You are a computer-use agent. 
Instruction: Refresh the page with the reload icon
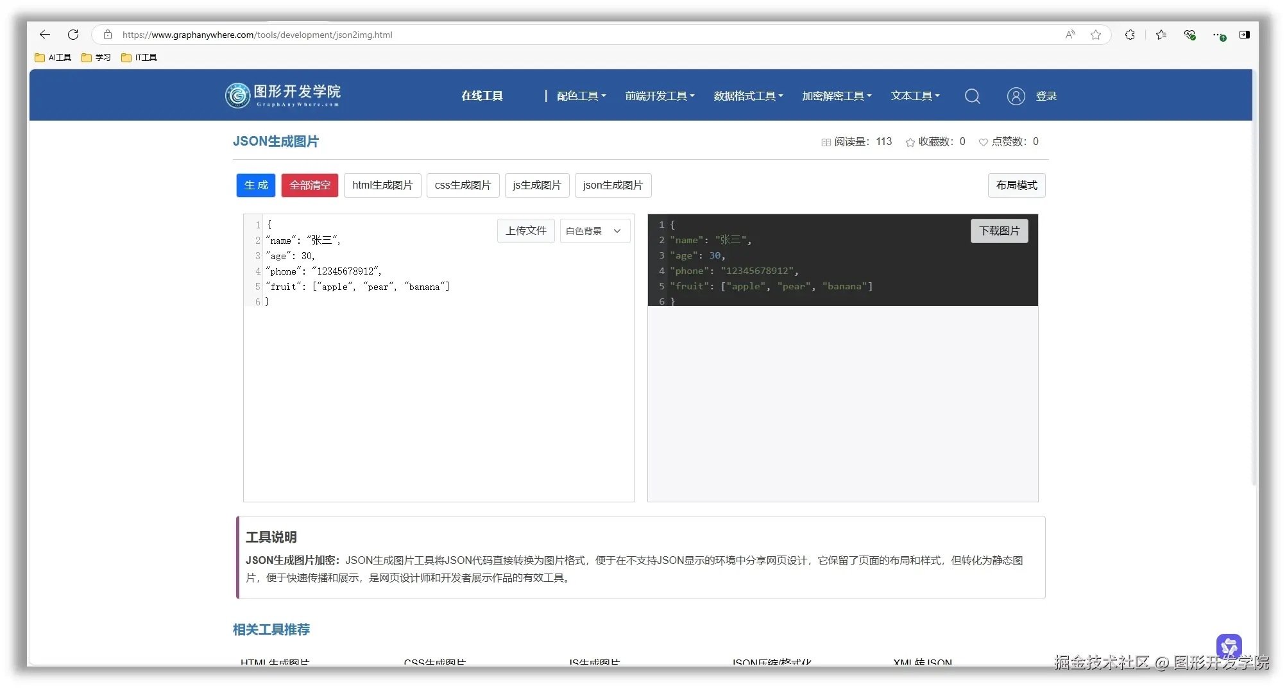pyautogui.click(x=73, y=35)
